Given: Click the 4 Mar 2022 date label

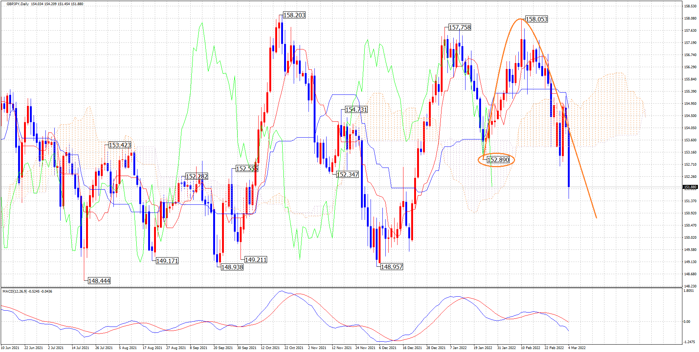Looking at the screenshot, I should click(x=577, y=348).
